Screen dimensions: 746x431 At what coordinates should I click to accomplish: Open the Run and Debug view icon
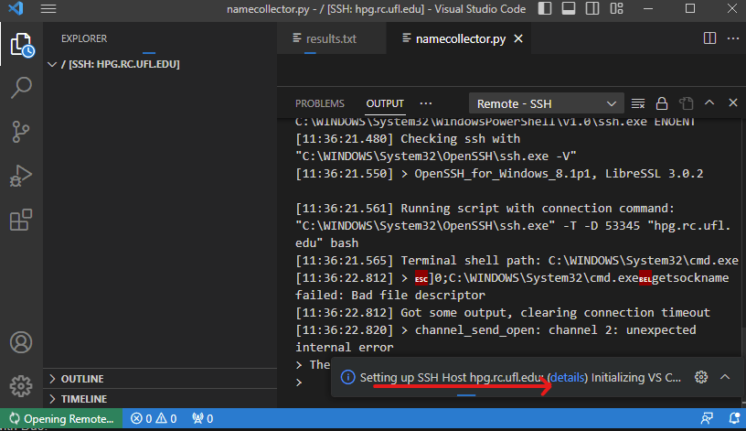[x=21, y=176]
